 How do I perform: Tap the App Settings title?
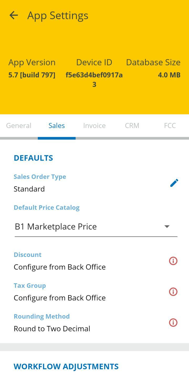point(58,15)
